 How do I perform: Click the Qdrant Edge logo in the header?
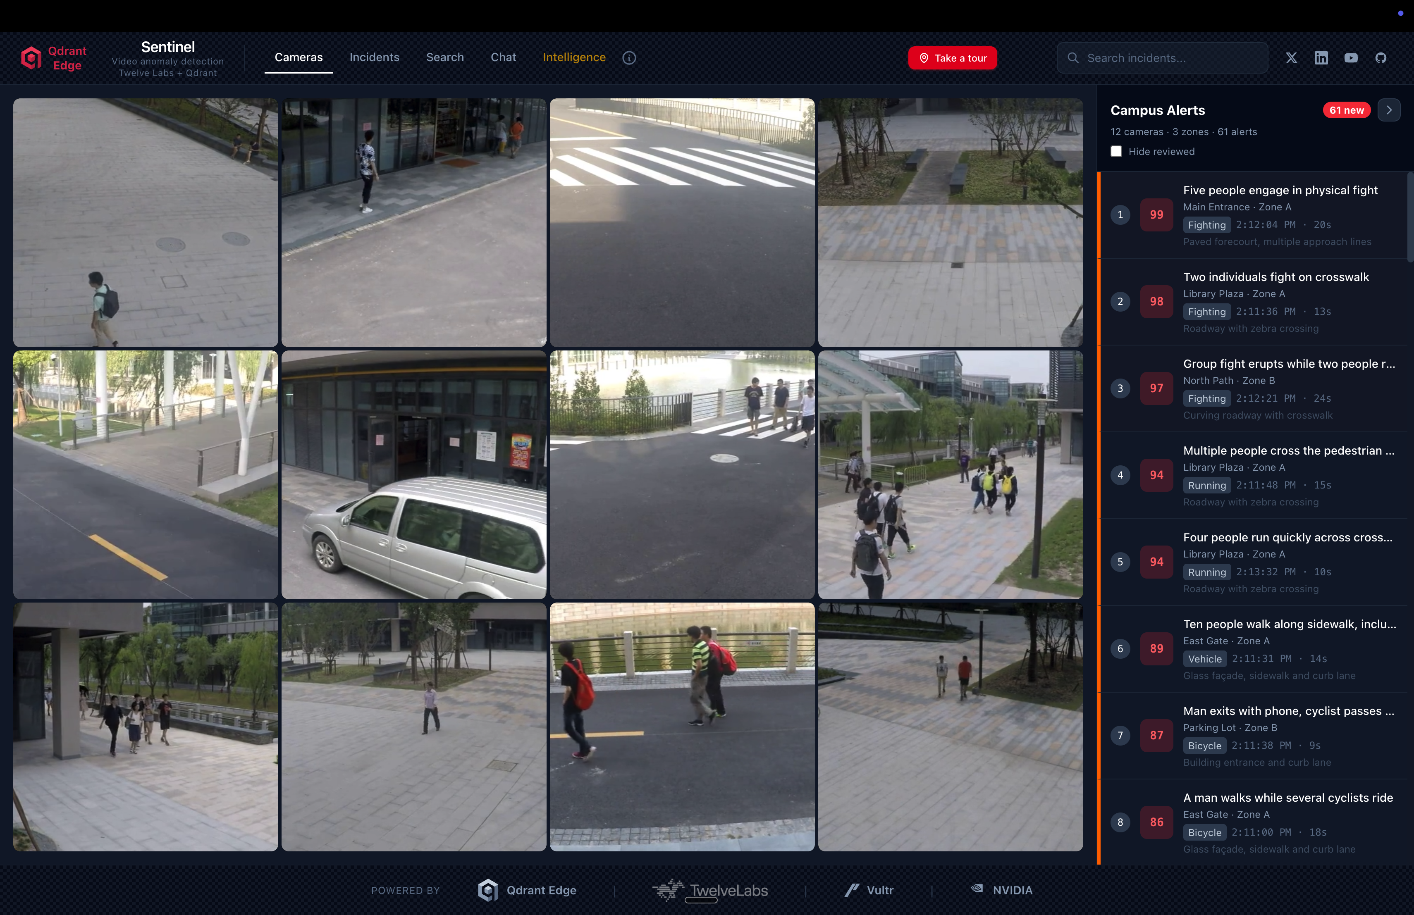[x=31, y=57]
